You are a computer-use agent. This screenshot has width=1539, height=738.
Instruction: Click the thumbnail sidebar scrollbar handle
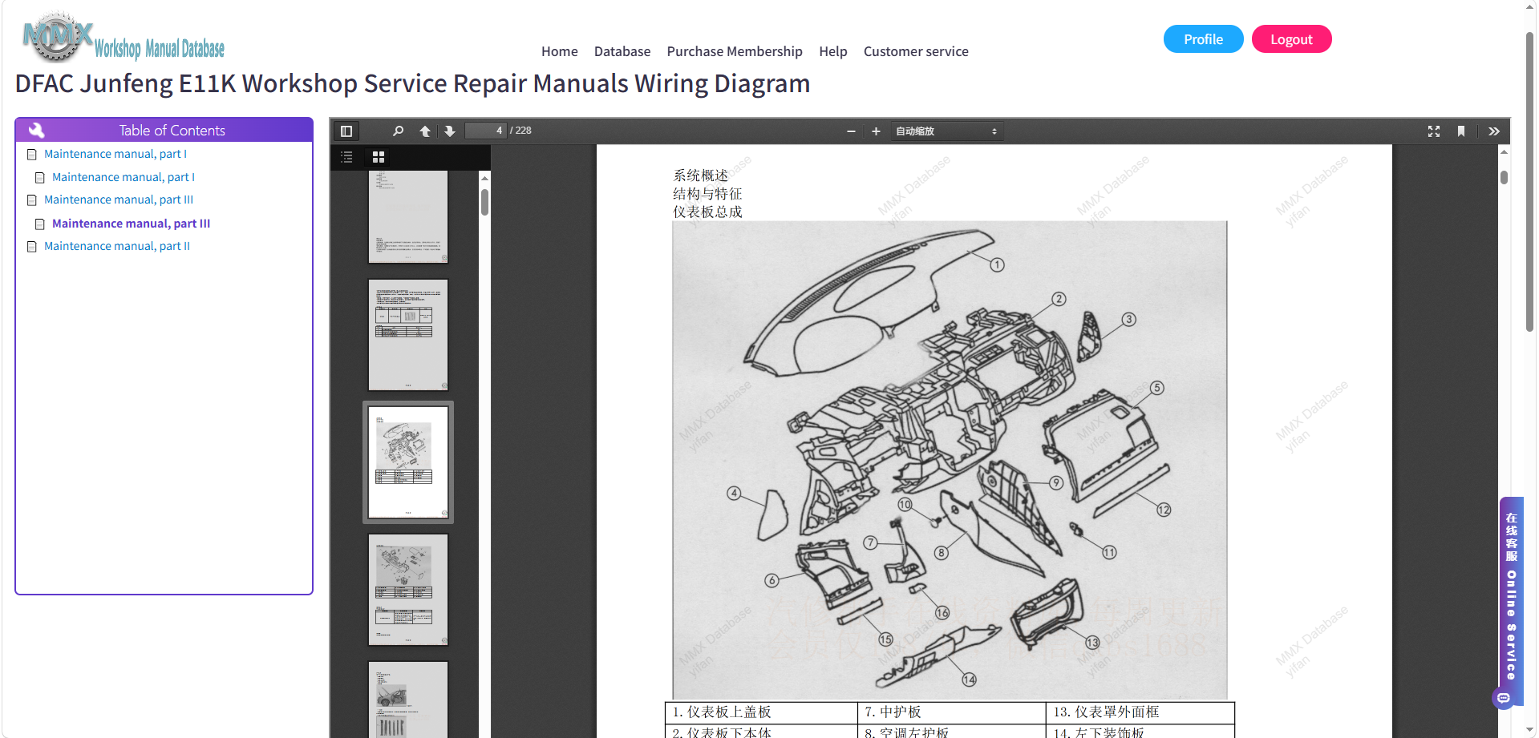(x=484, y=202)
